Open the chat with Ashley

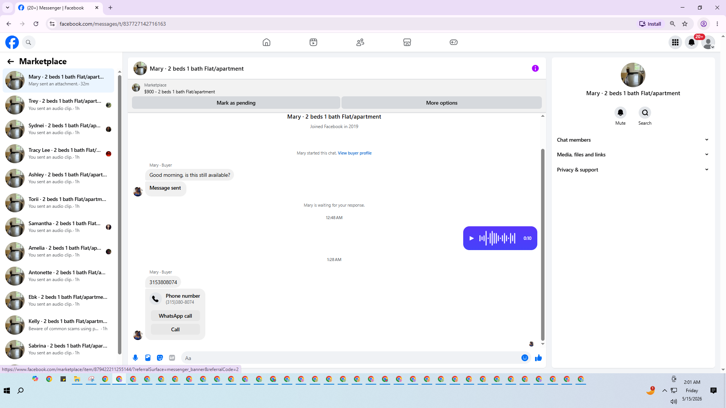[59, 178]
